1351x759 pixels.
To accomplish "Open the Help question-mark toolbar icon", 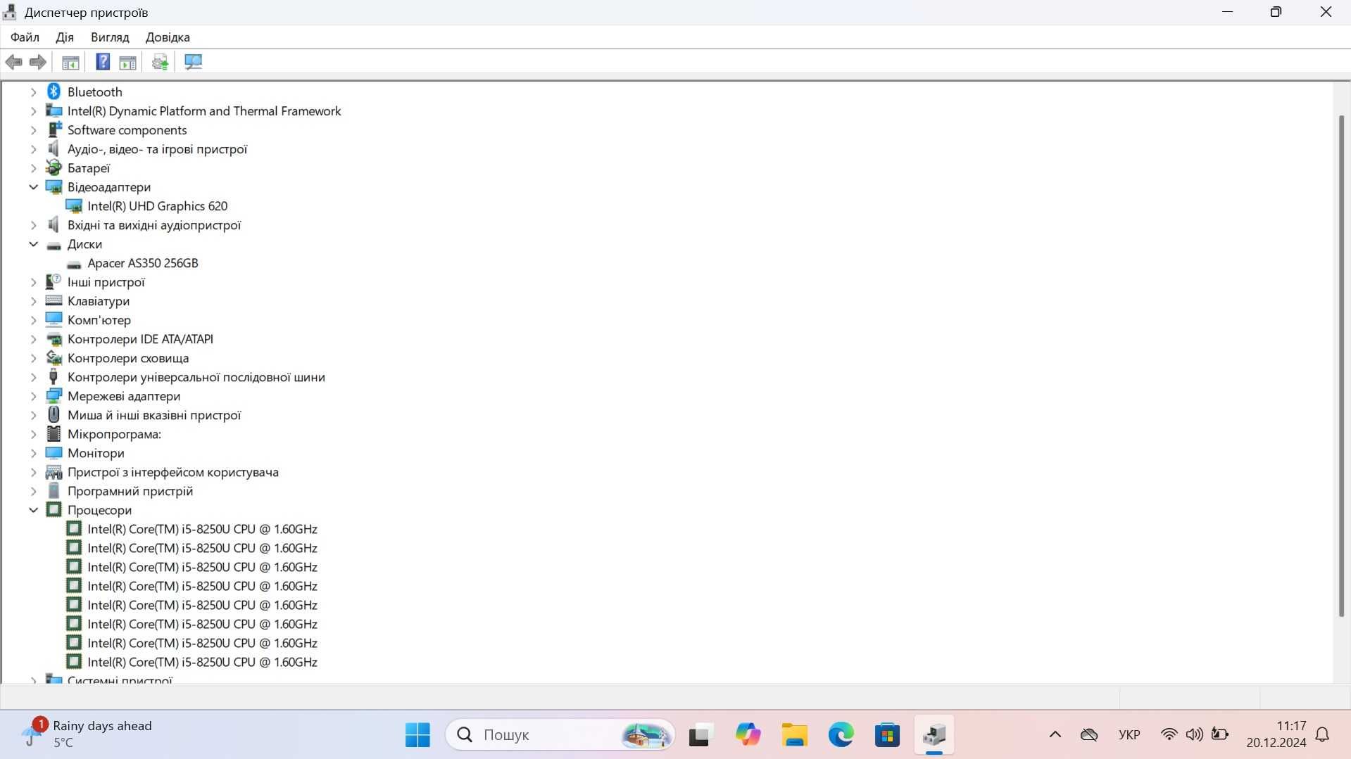I will [x=103, y=62].
